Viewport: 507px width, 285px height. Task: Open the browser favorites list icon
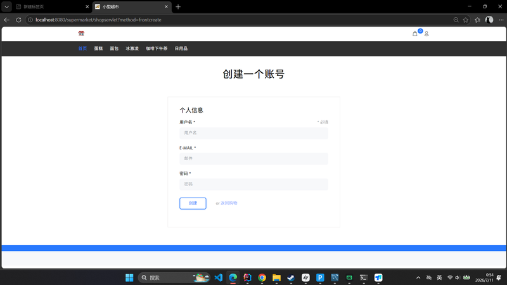pyautogui.click(x=478, y=20)
